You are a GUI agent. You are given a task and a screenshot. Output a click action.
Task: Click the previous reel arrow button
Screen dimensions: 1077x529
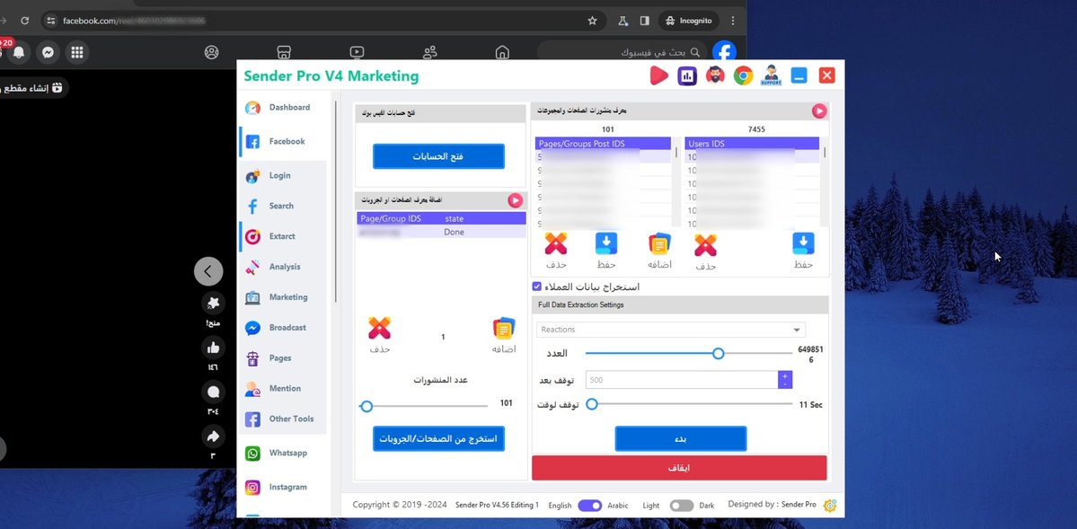point(208,271)
